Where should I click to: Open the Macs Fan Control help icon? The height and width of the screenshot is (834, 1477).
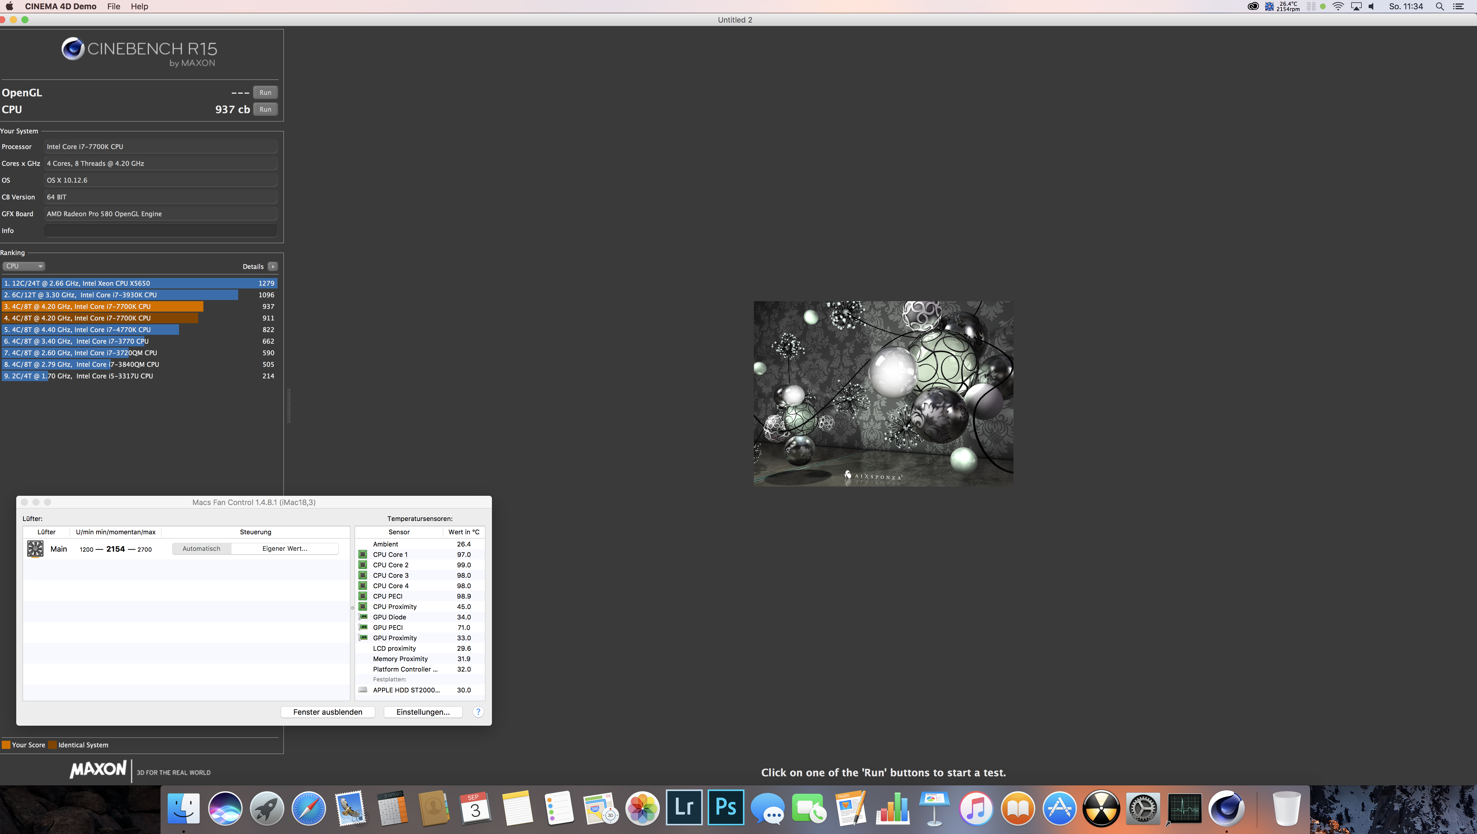coord(478,712)
